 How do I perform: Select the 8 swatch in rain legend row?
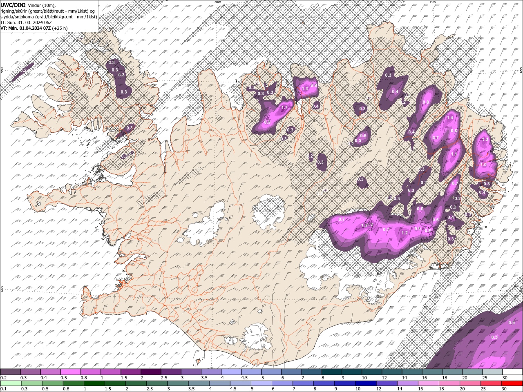coord(324,383)
